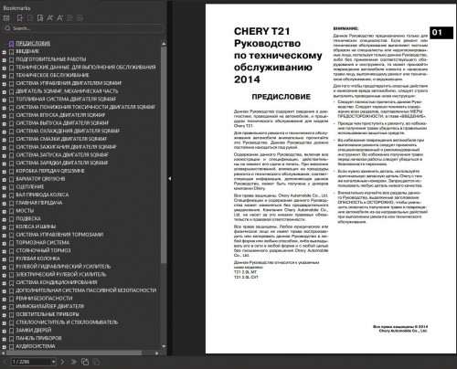Expand the ПОДВЕСКА bookmark
The image size is (457, 369).
click(5, 219)
